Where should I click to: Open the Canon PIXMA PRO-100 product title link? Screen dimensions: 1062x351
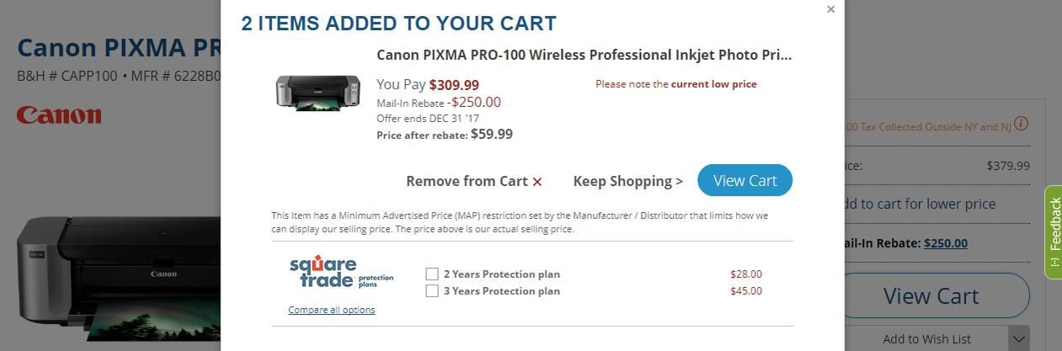click(x=584, y=56)
